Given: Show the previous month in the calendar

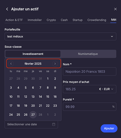Looking at the screenshot, I should pyautogui.click(x=11, y=63).
